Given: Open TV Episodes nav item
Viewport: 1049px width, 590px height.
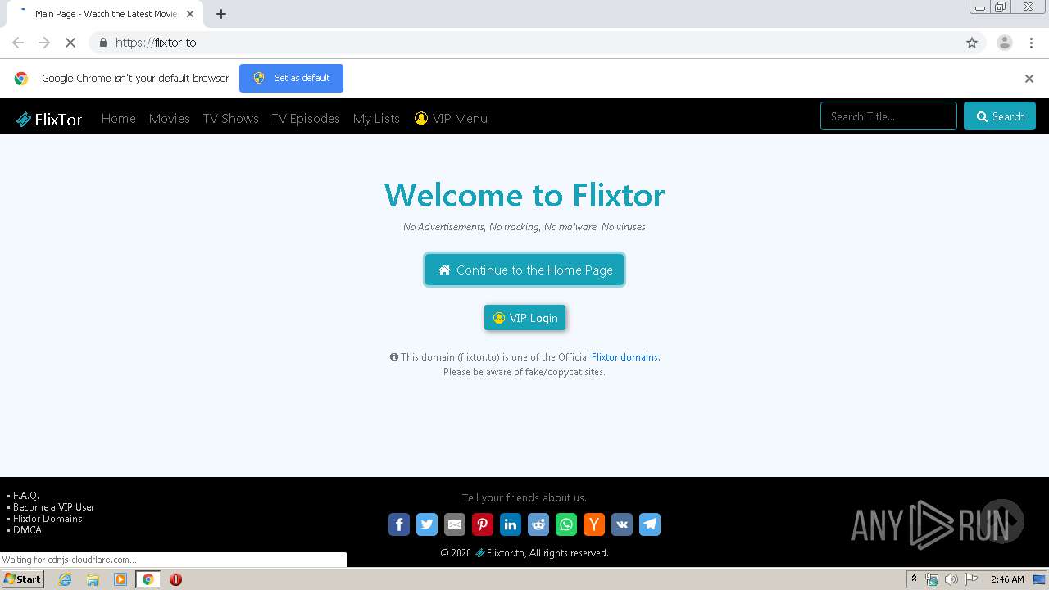Looking at the screenshot, I should click(x=306, y=119).
